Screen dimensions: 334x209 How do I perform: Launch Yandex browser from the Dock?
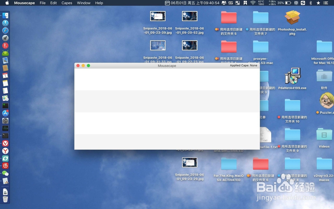pyautogui.click(x=5, y=151)
